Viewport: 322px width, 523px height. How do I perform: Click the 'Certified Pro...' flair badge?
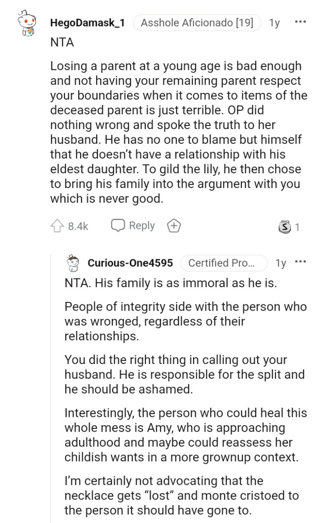[224, 262]
